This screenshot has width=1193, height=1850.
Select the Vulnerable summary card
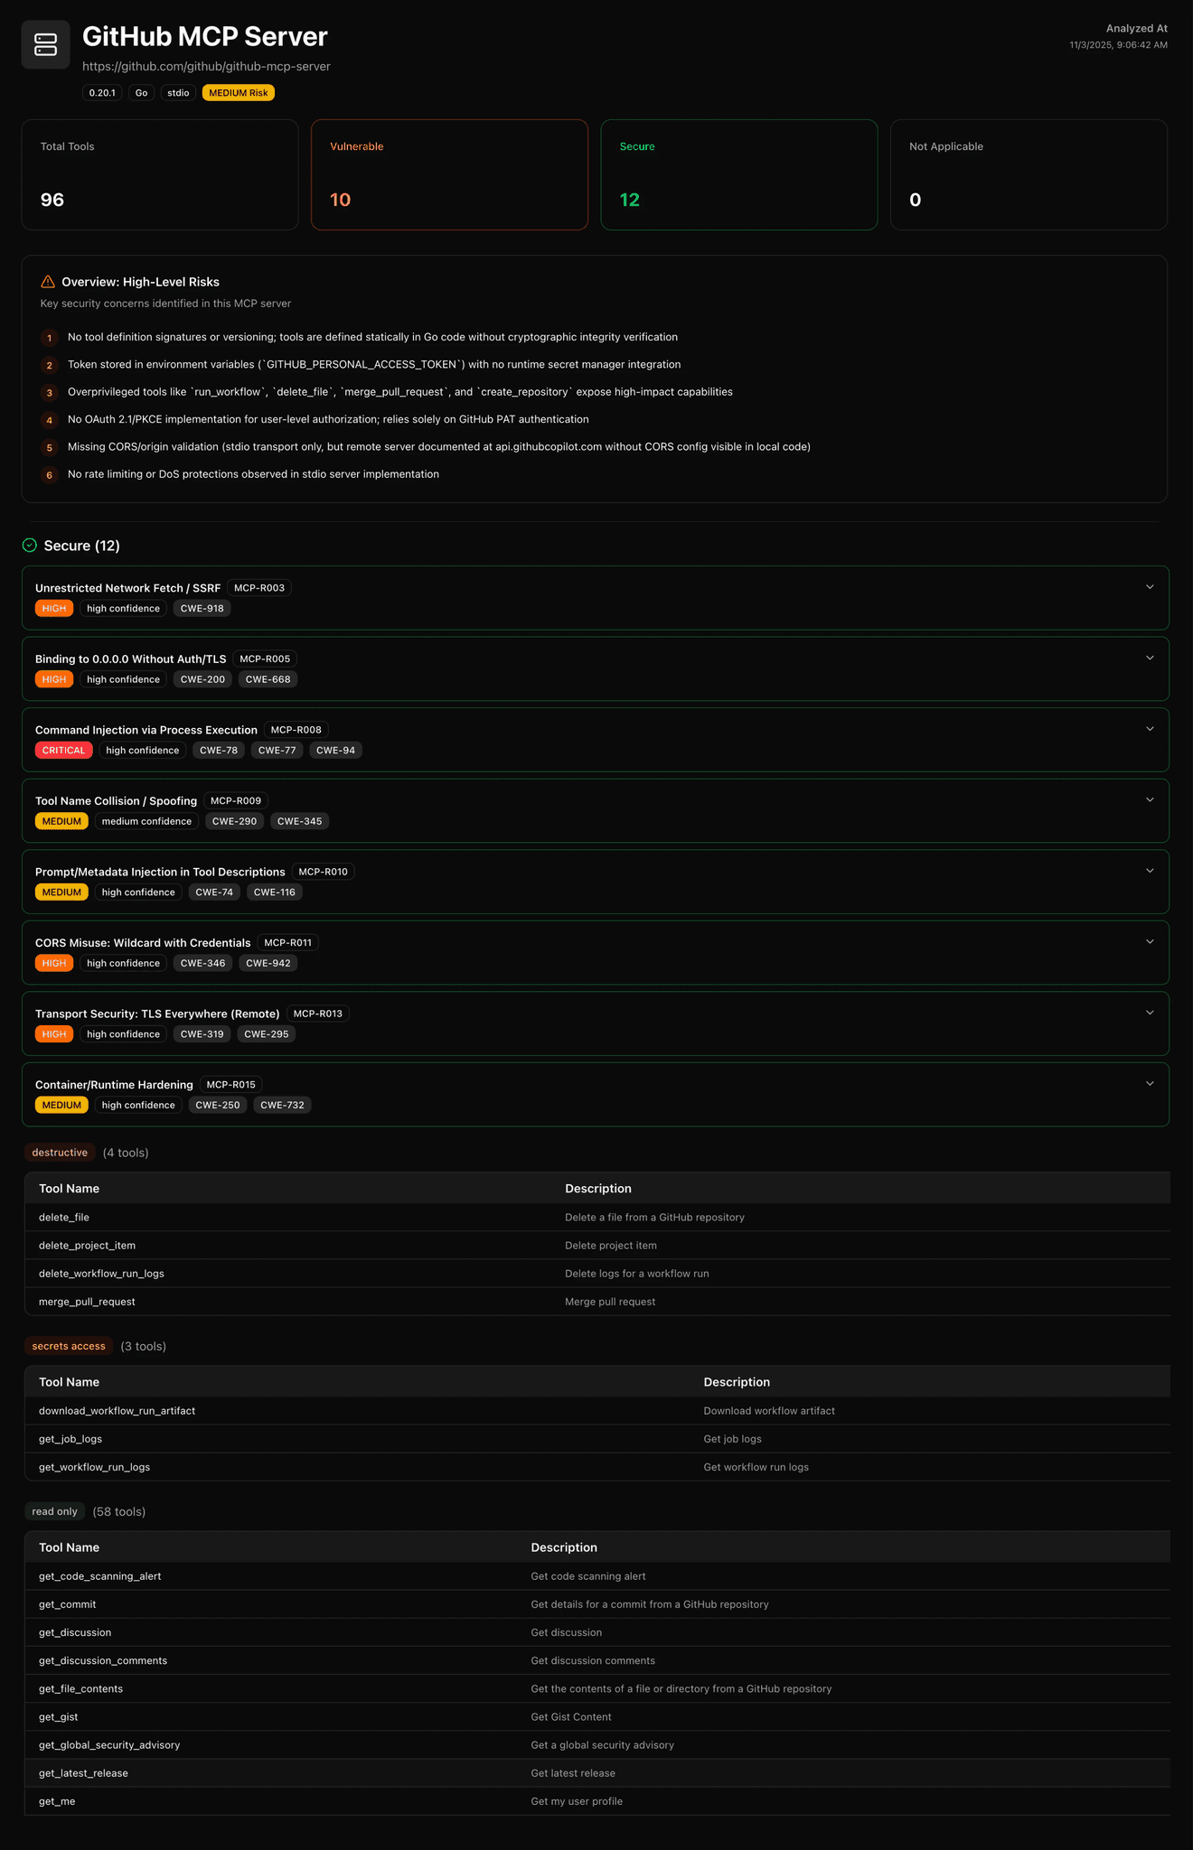449,174
